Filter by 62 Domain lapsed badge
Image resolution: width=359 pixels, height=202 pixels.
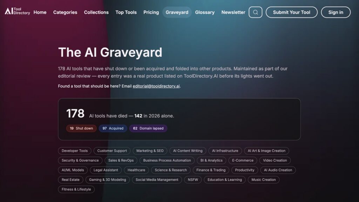(148, 128)
